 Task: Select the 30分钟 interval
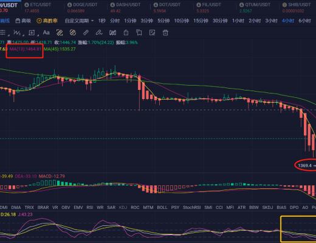pyautogui.click(x=220, y=21)
